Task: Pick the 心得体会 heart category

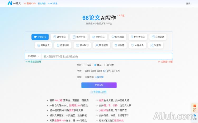Action: 137,45
